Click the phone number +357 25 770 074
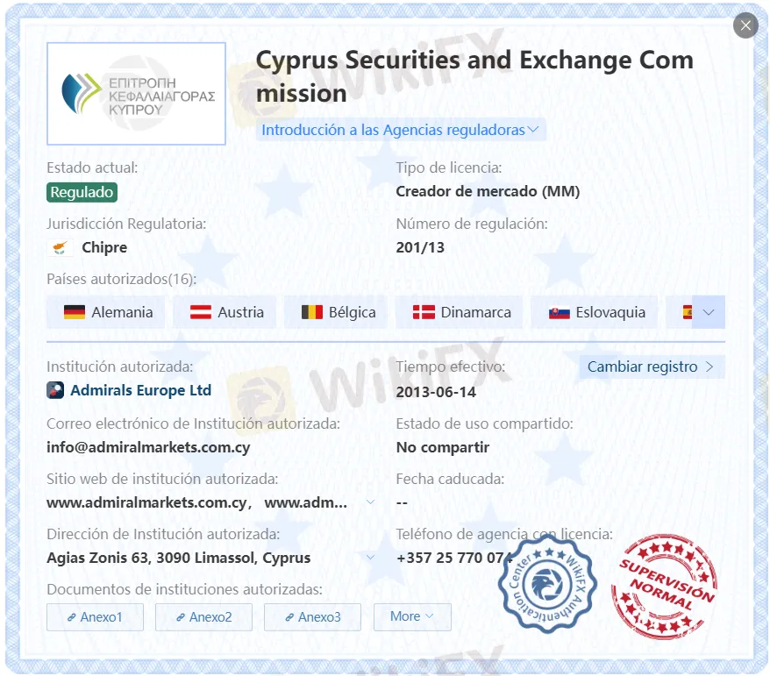770x676 pixels. pos(454,558)
